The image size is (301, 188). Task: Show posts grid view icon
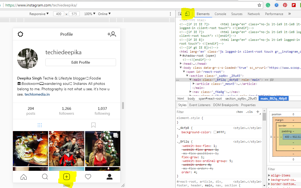40,125
